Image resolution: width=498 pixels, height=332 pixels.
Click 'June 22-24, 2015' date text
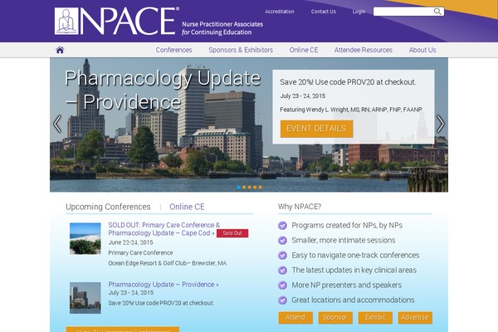click(130, 242)
